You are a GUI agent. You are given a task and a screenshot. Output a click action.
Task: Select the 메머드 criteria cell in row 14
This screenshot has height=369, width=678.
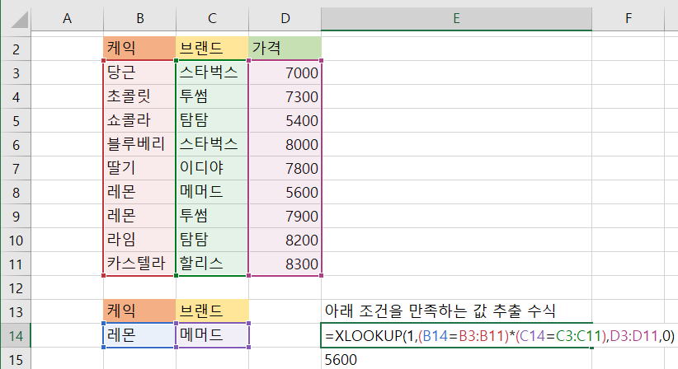212,335
